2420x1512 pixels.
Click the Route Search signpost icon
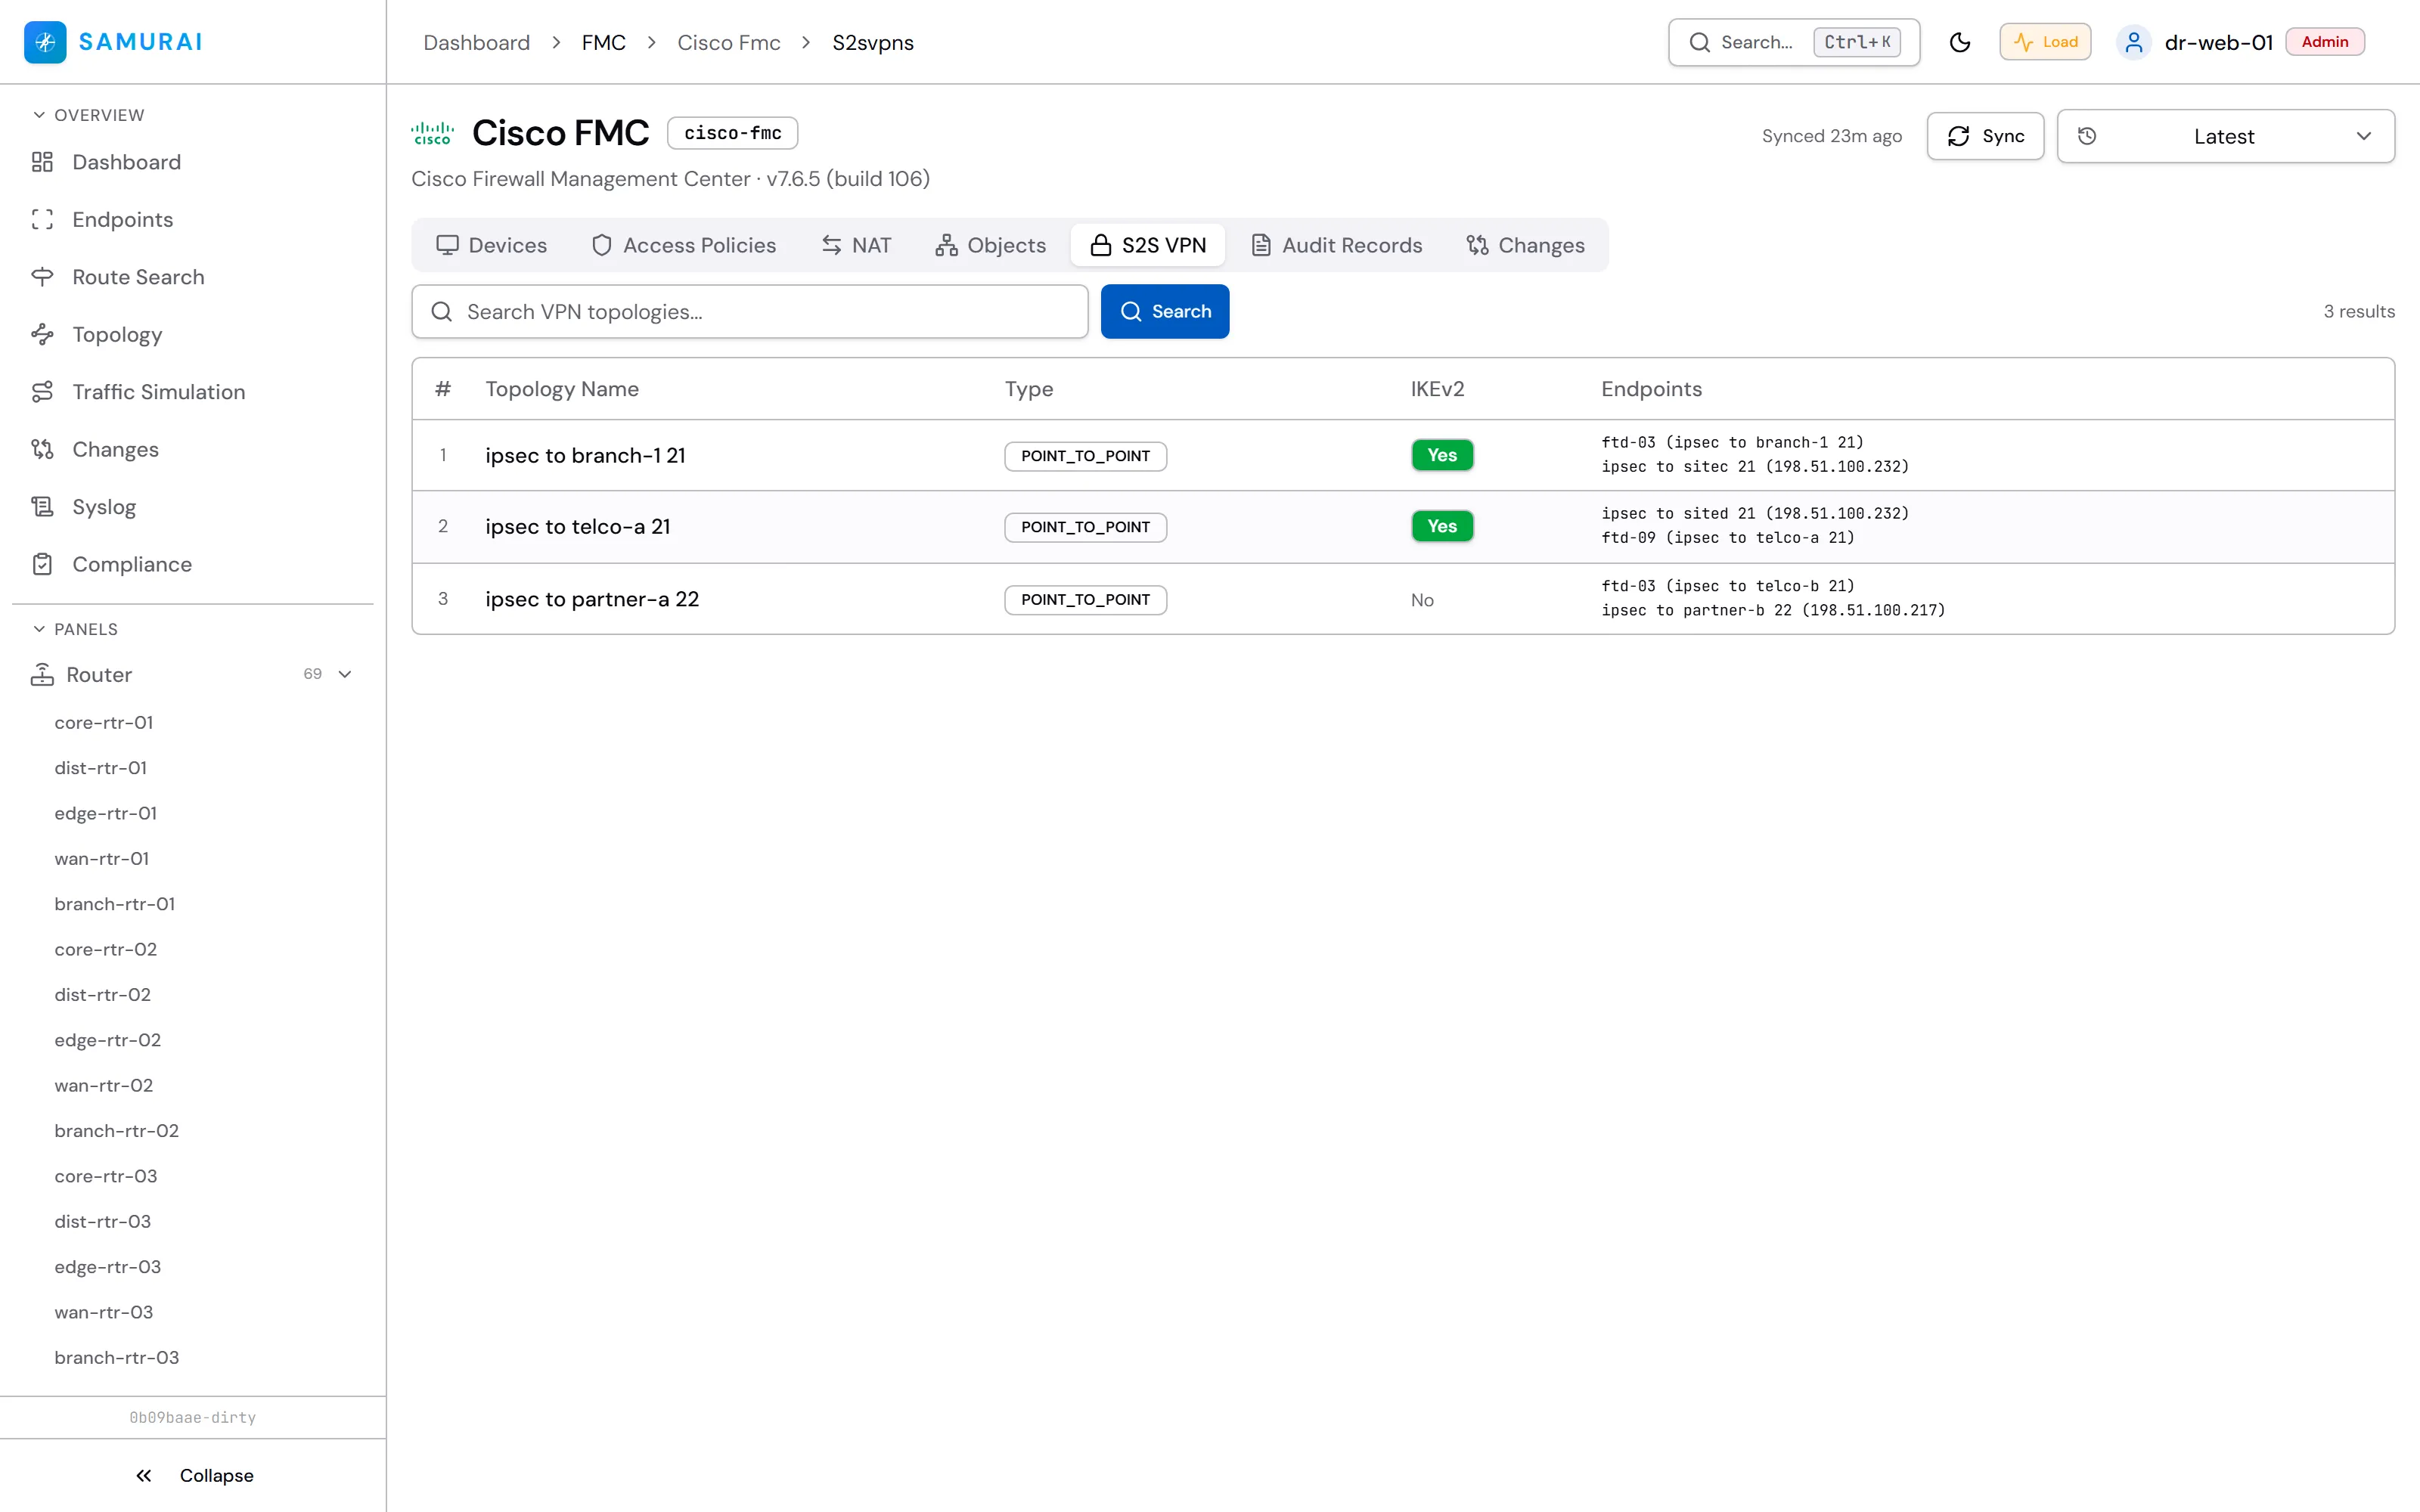tap(42, 277)
